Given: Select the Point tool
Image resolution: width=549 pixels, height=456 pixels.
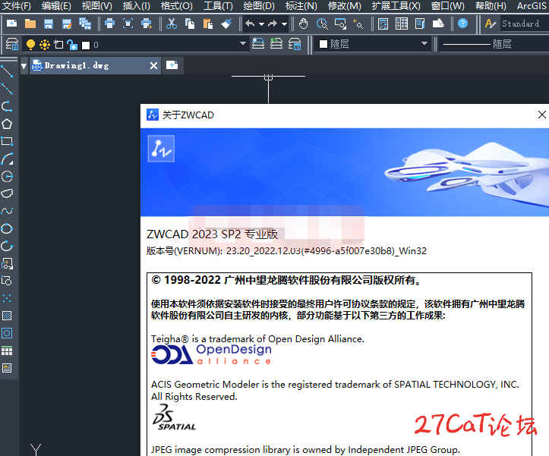Looking at the screenshot, I should point(7,298).
